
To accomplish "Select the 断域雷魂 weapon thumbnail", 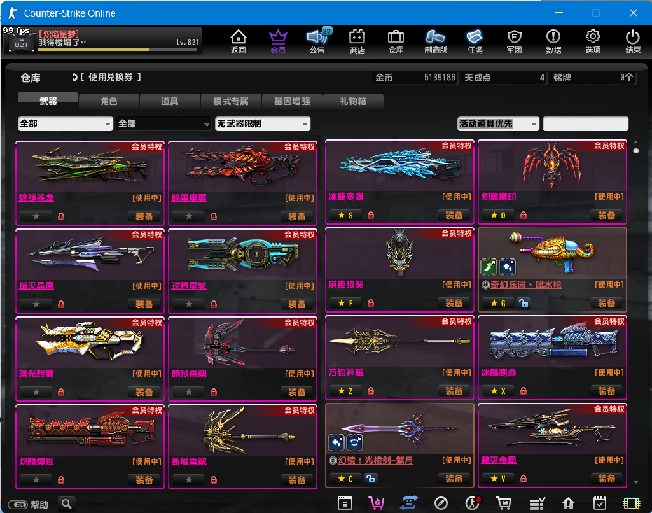I will (242, 432).
